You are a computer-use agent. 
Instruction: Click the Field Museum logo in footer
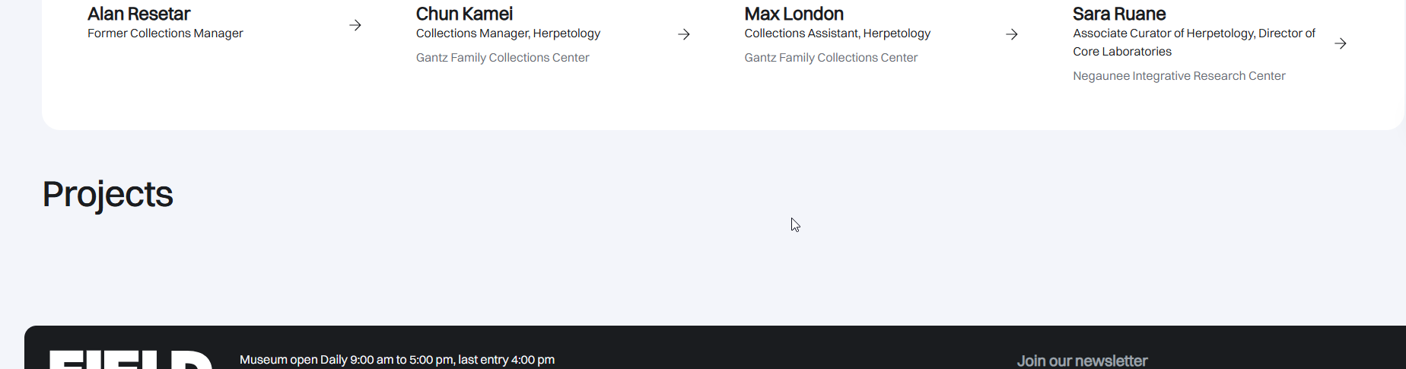[131, 360]
